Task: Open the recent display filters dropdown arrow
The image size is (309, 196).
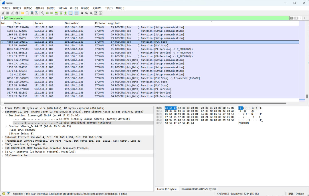Action: [300, 18]
